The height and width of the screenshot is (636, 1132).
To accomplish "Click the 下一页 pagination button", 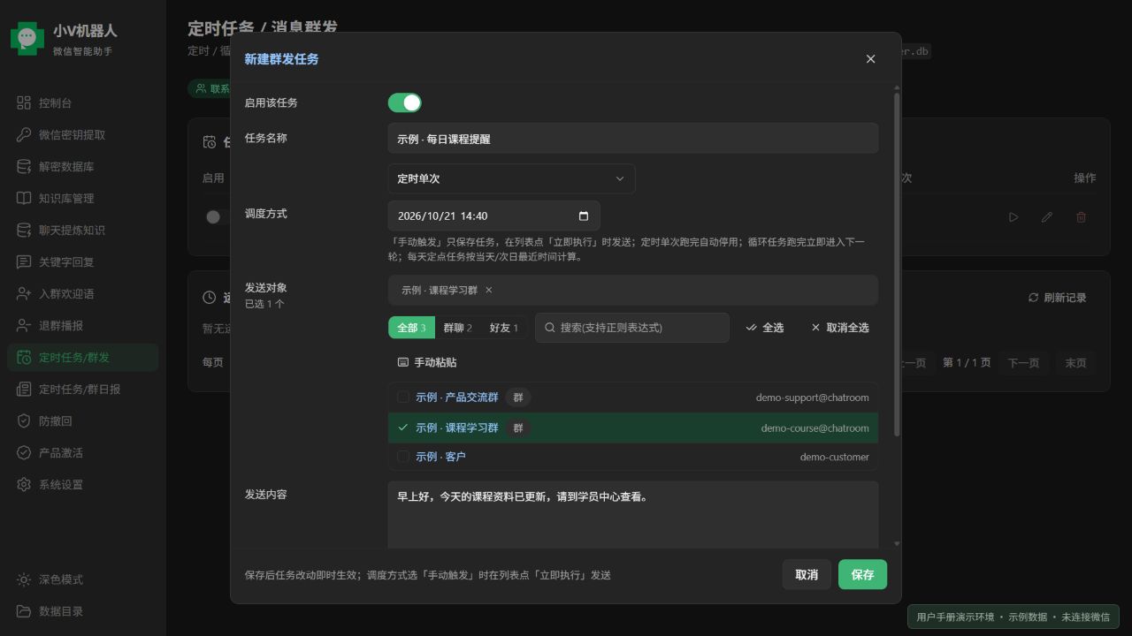I will coord(1023,363).
